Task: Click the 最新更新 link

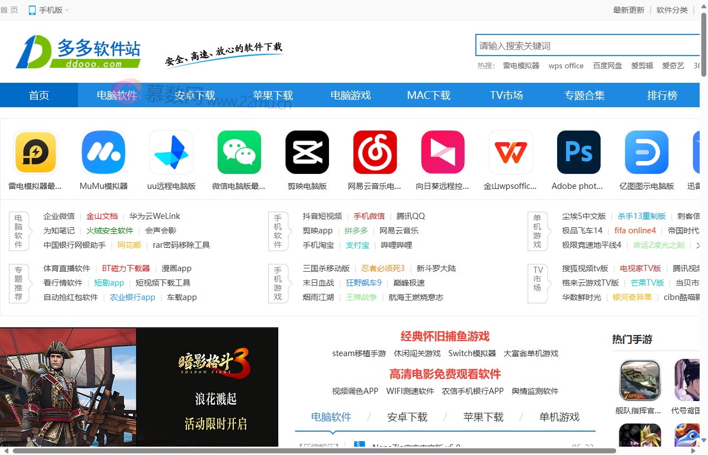Action: click(629, 9)
